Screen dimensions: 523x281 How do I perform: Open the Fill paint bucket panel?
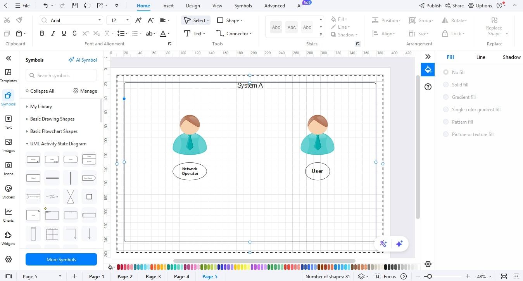click(x=428, y=70)
